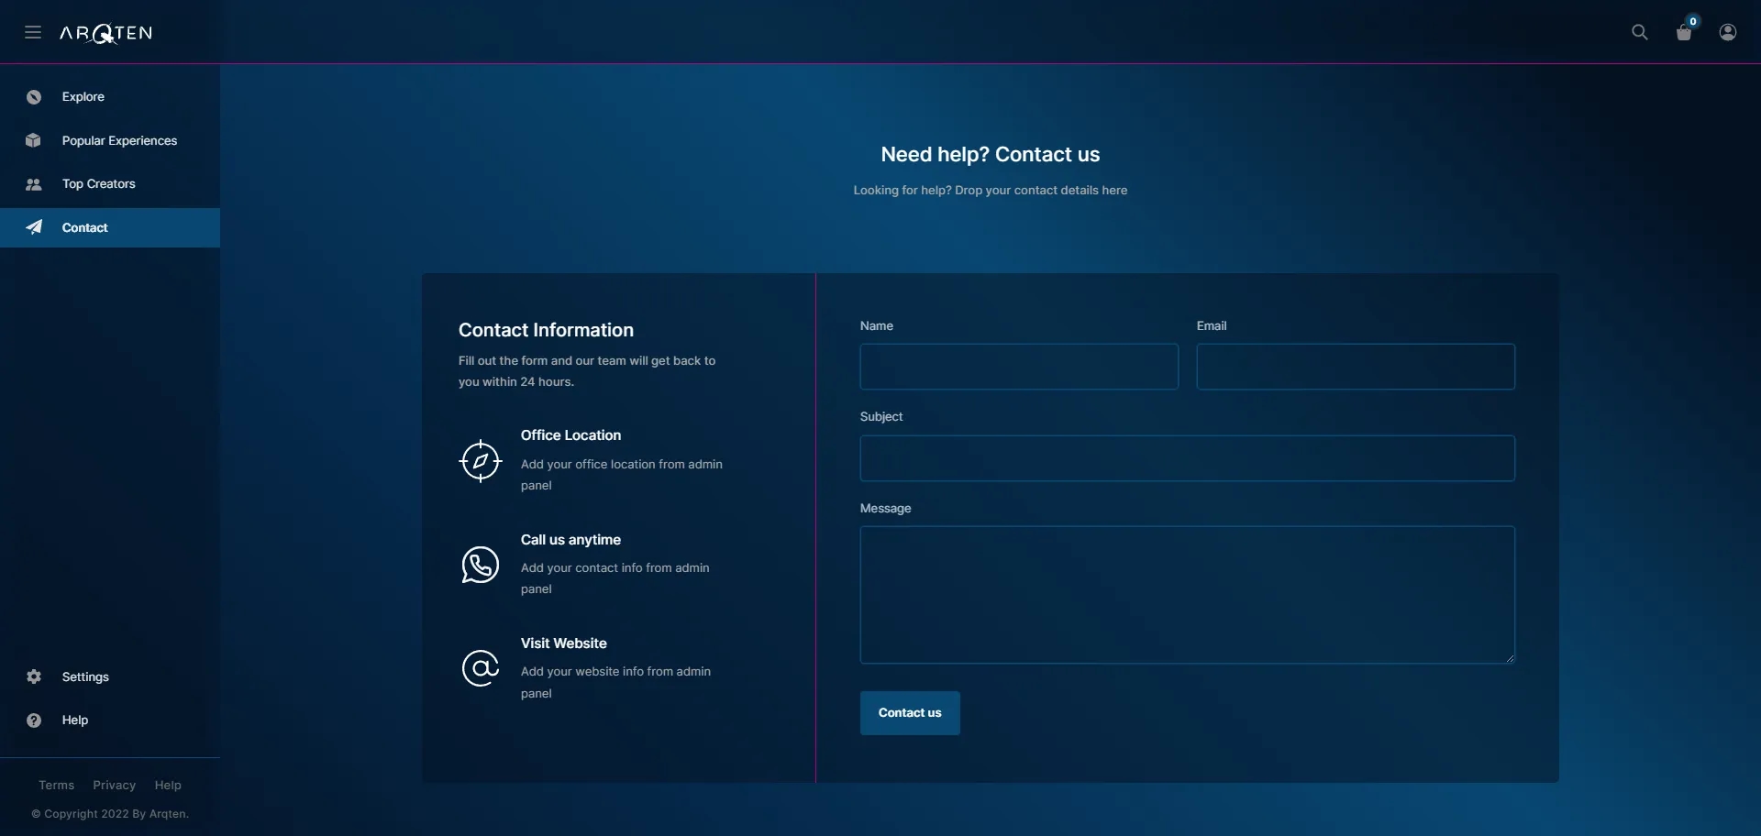Click the "Need help? Contact us" heading

991,155
